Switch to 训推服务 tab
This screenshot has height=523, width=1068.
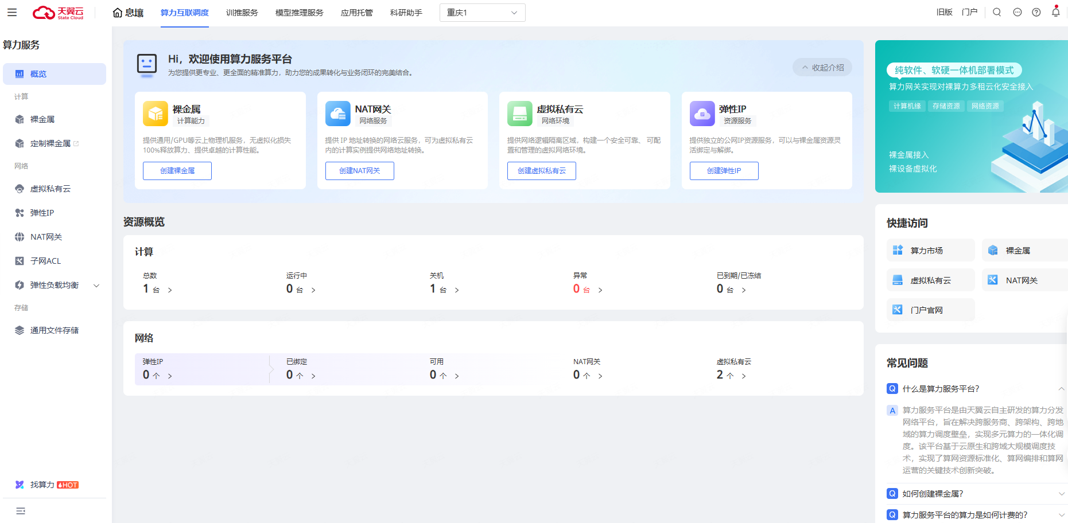pyautogui.click(x=242, y=13)
